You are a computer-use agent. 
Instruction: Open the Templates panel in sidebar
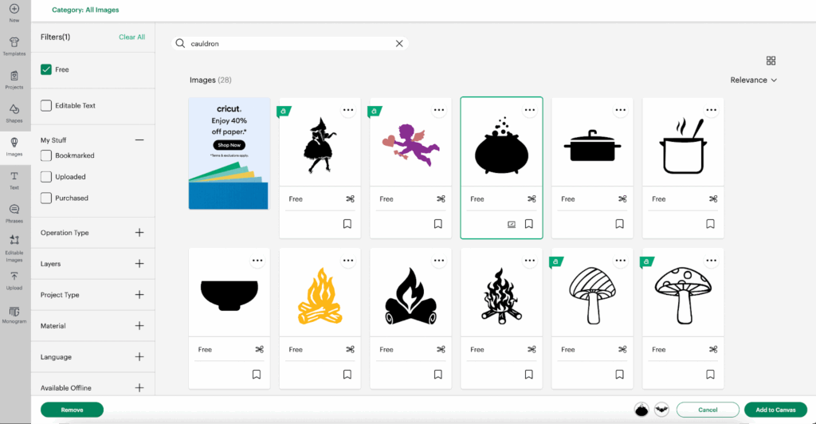coord(14,46)
